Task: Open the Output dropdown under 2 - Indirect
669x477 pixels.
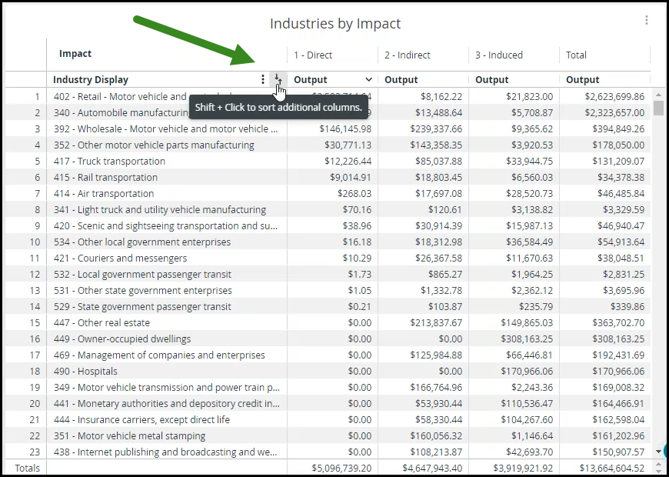Action: point(402,79)
